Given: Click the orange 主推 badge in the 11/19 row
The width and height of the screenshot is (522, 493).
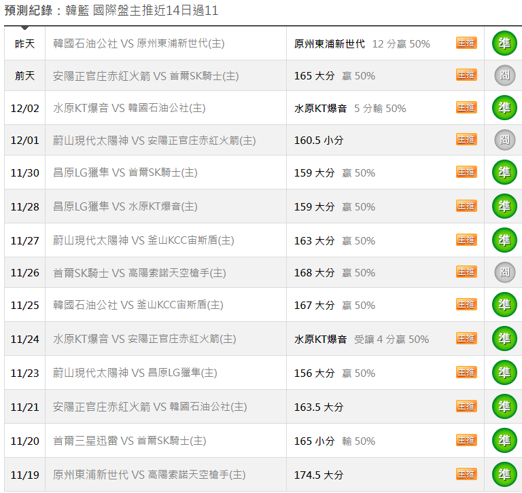Looking at the screenshot, I should 466,474.
